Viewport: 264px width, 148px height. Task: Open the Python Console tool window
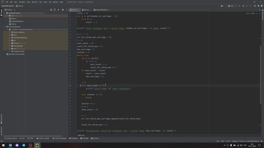(x=43, y=139)
